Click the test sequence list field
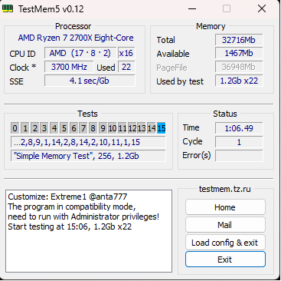 [x=88, y=142]
